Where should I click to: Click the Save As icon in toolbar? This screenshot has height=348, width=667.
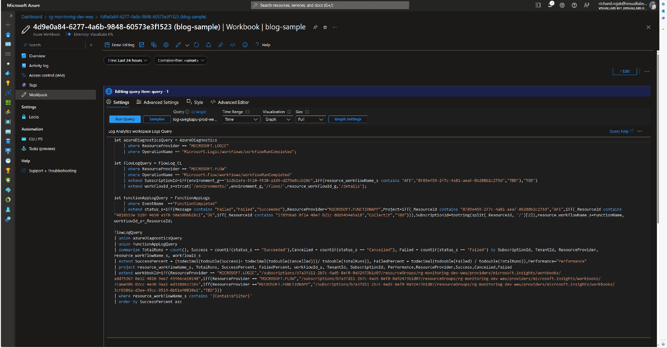tap(154, 45)
